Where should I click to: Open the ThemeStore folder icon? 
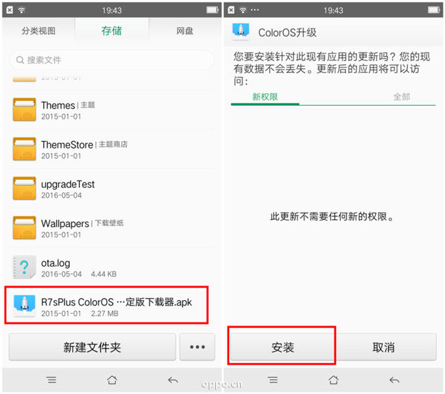tap(24, 149)
